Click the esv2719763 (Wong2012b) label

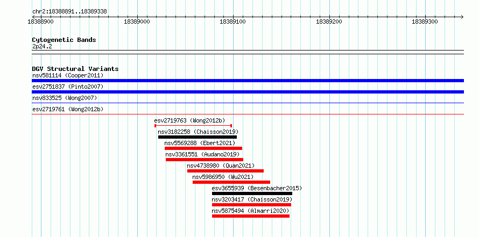pyautogui.click(x=189, y=120)
